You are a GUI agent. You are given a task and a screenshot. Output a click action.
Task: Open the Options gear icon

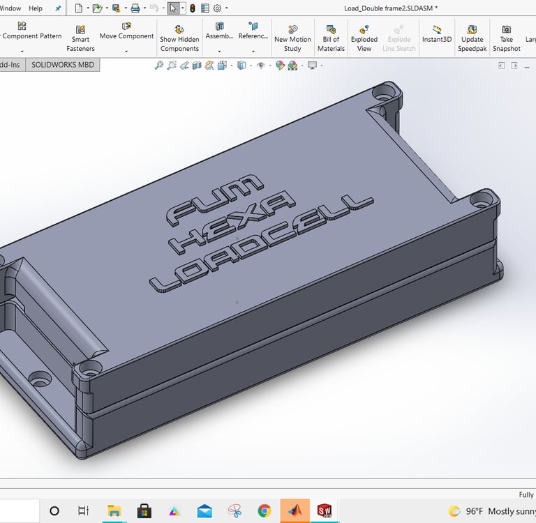[217, 8]
